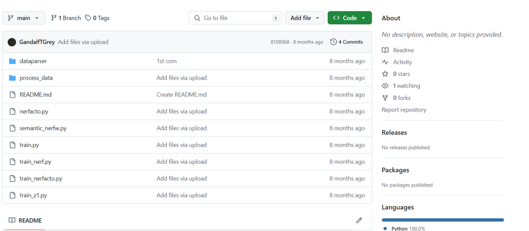Click the Report repository link
The width and height of the screenshot is (529, 231).
point(404,110)
